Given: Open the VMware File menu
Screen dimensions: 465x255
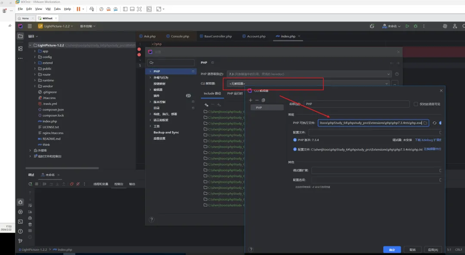Looking at the screenshot, I should [x=20, y=9].
